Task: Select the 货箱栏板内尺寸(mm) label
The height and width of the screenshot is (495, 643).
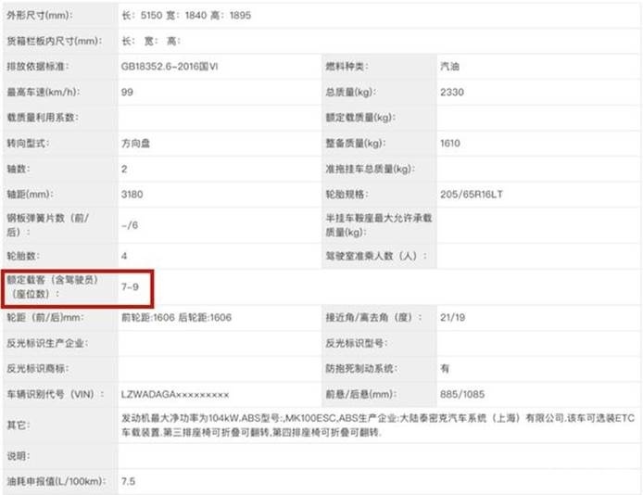Action: tap(54, 41)
